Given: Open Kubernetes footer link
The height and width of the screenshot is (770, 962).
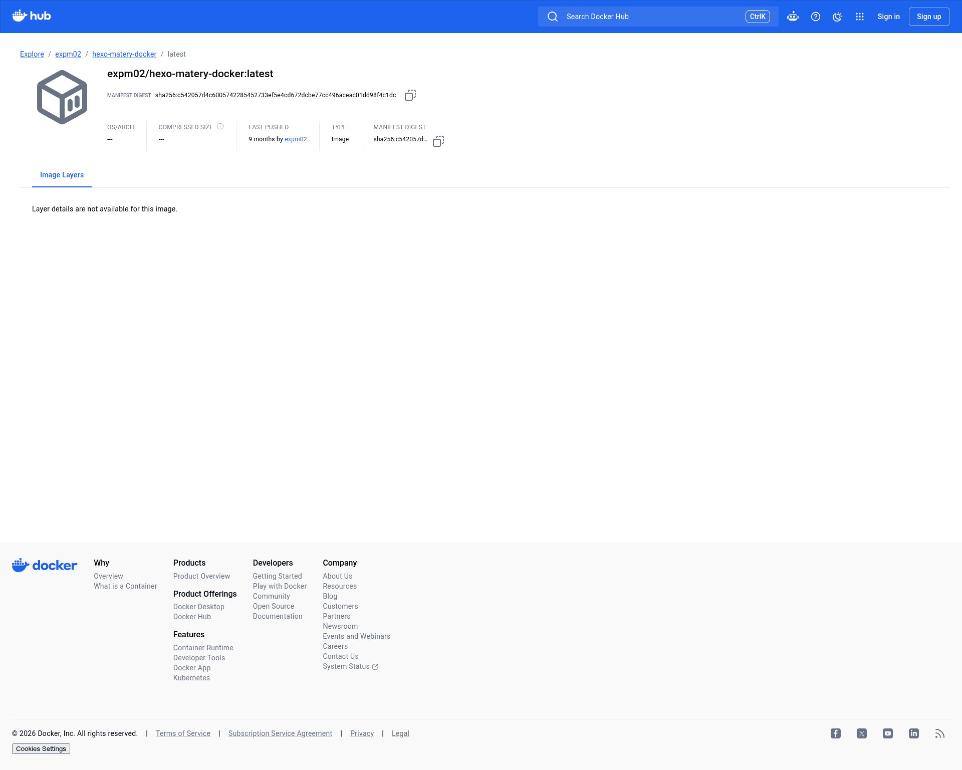Looking at the screenshot, I should tap(191, 678).
